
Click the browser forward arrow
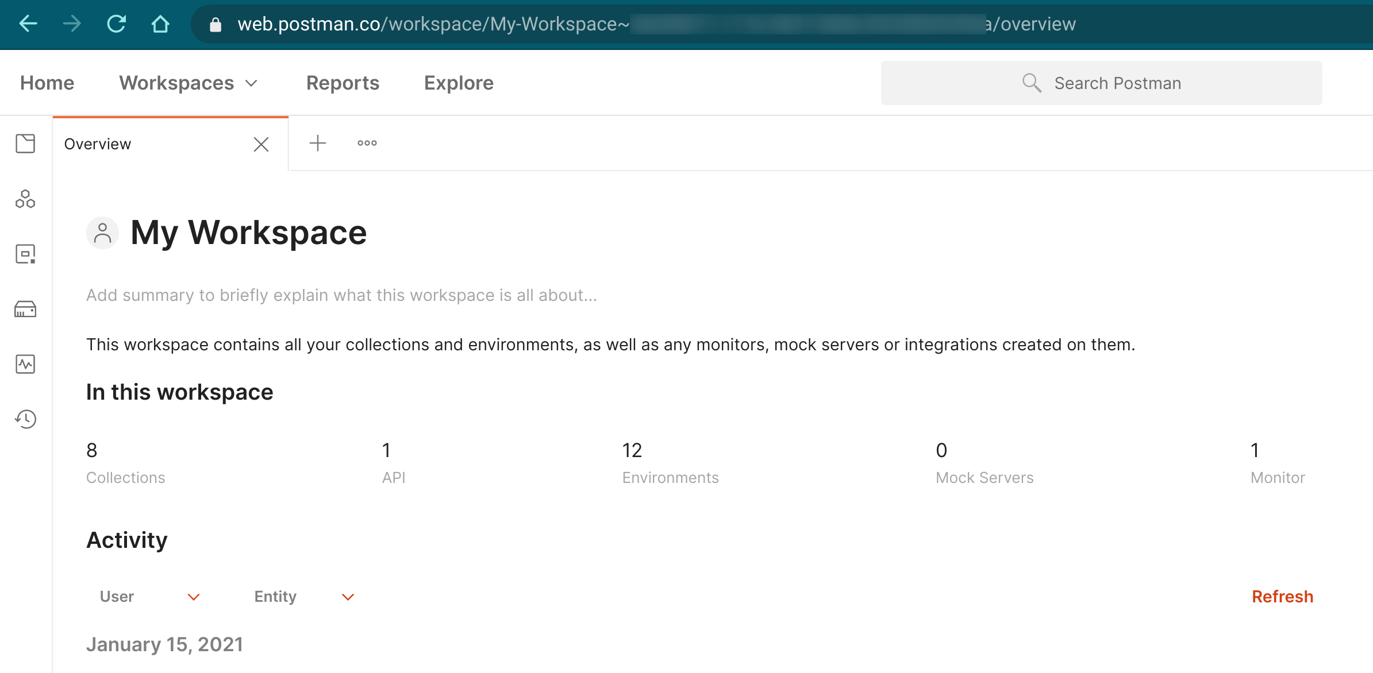click(x=72, y=24)
